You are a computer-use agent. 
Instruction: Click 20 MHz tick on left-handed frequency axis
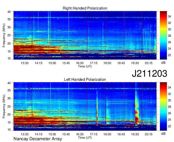pyautogui.click(x=9, y=114)
